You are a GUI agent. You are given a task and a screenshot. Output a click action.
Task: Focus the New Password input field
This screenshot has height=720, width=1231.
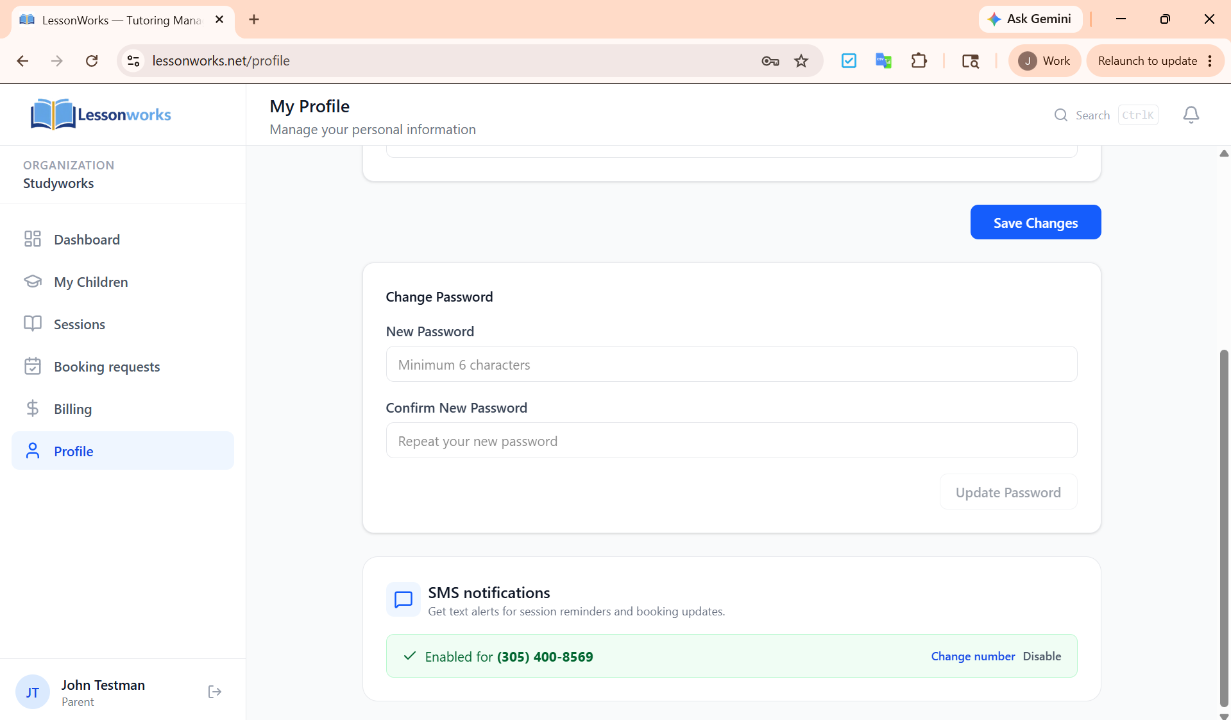coord(731,364)
